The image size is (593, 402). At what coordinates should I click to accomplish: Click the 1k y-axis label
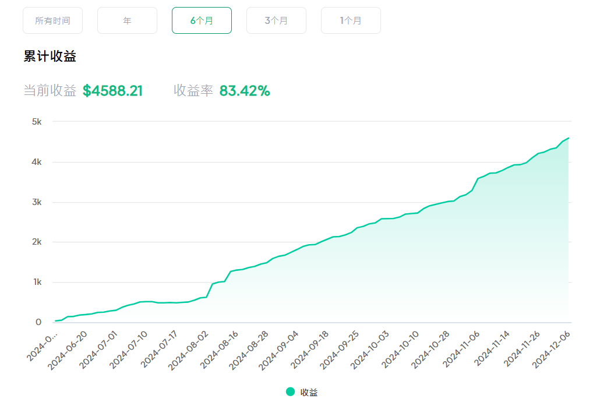37,282
